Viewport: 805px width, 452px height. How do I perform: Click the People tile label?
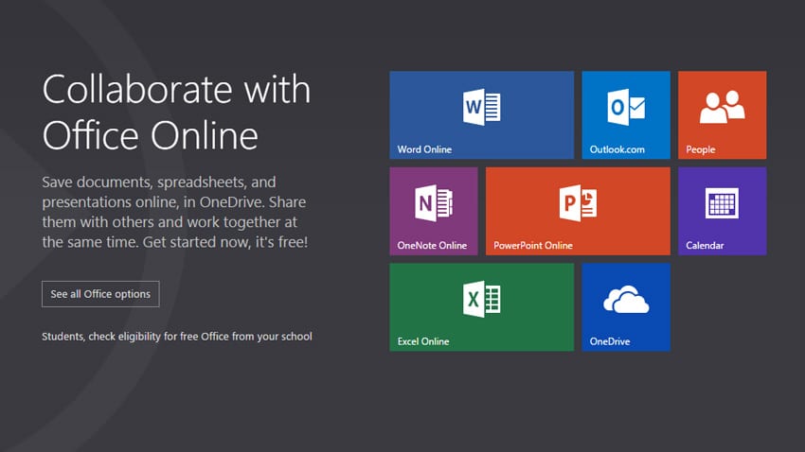[x=700, y=149]
